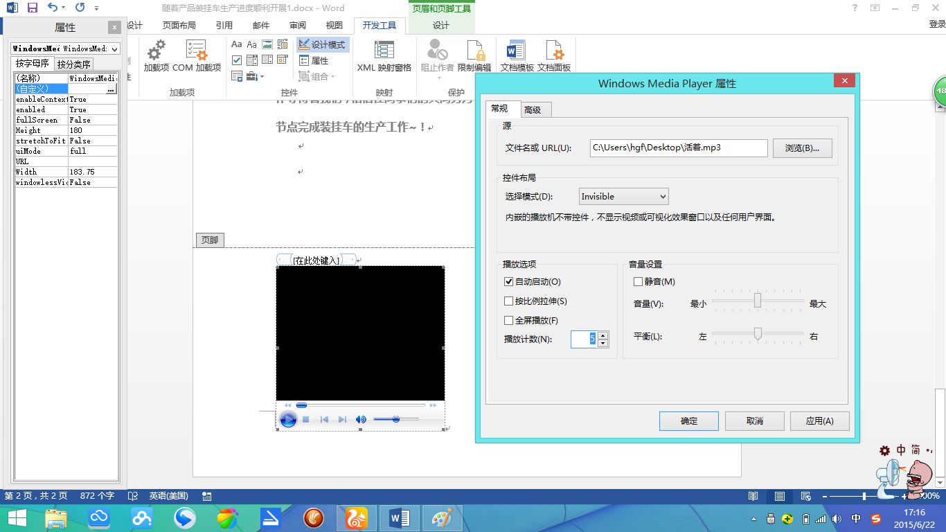The image size is (946, 532).
Task: Open the undo history dropdown arrow
Action: [x=63, y=8]
